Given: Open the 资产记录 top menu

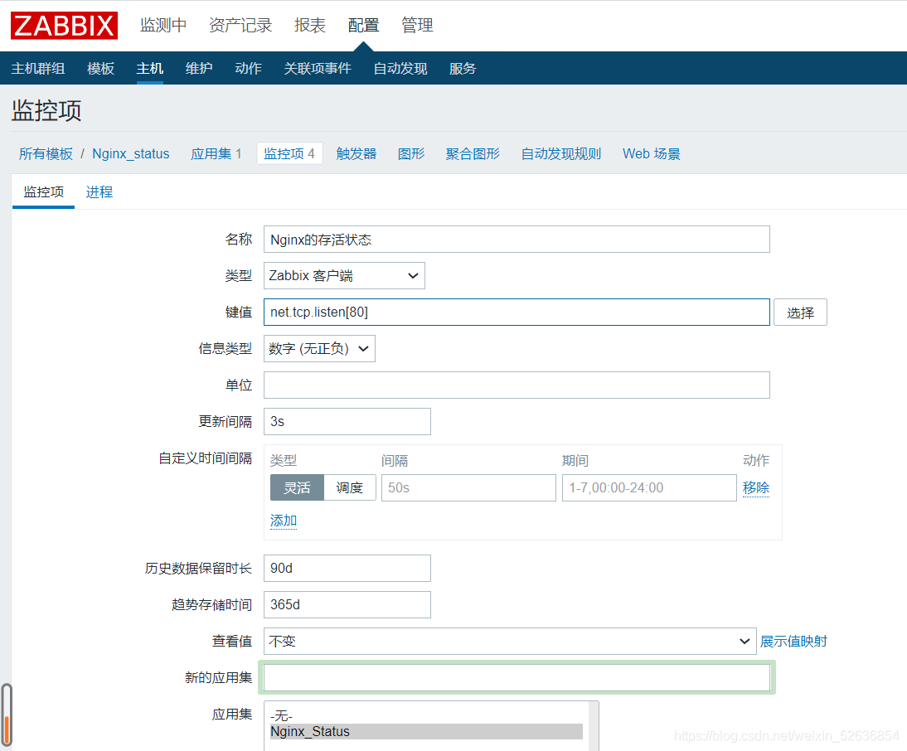Looking at the screenshot, I should pos(240,26).
